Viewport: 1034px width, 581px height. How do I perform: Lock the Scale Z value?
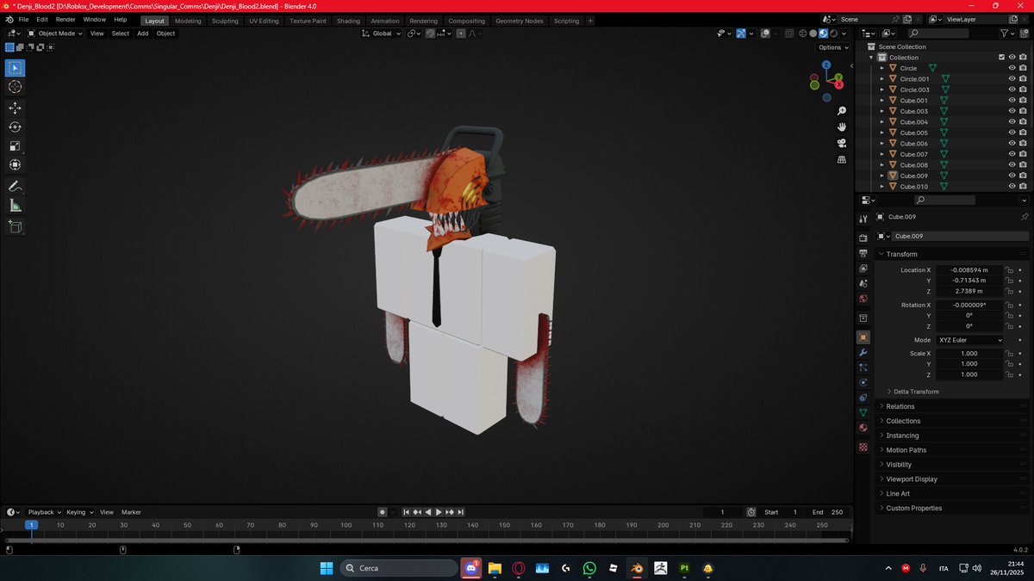pos(1009,374)
